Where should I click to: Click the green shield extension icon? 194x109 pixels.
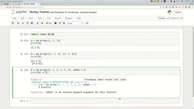pos(166,7)
